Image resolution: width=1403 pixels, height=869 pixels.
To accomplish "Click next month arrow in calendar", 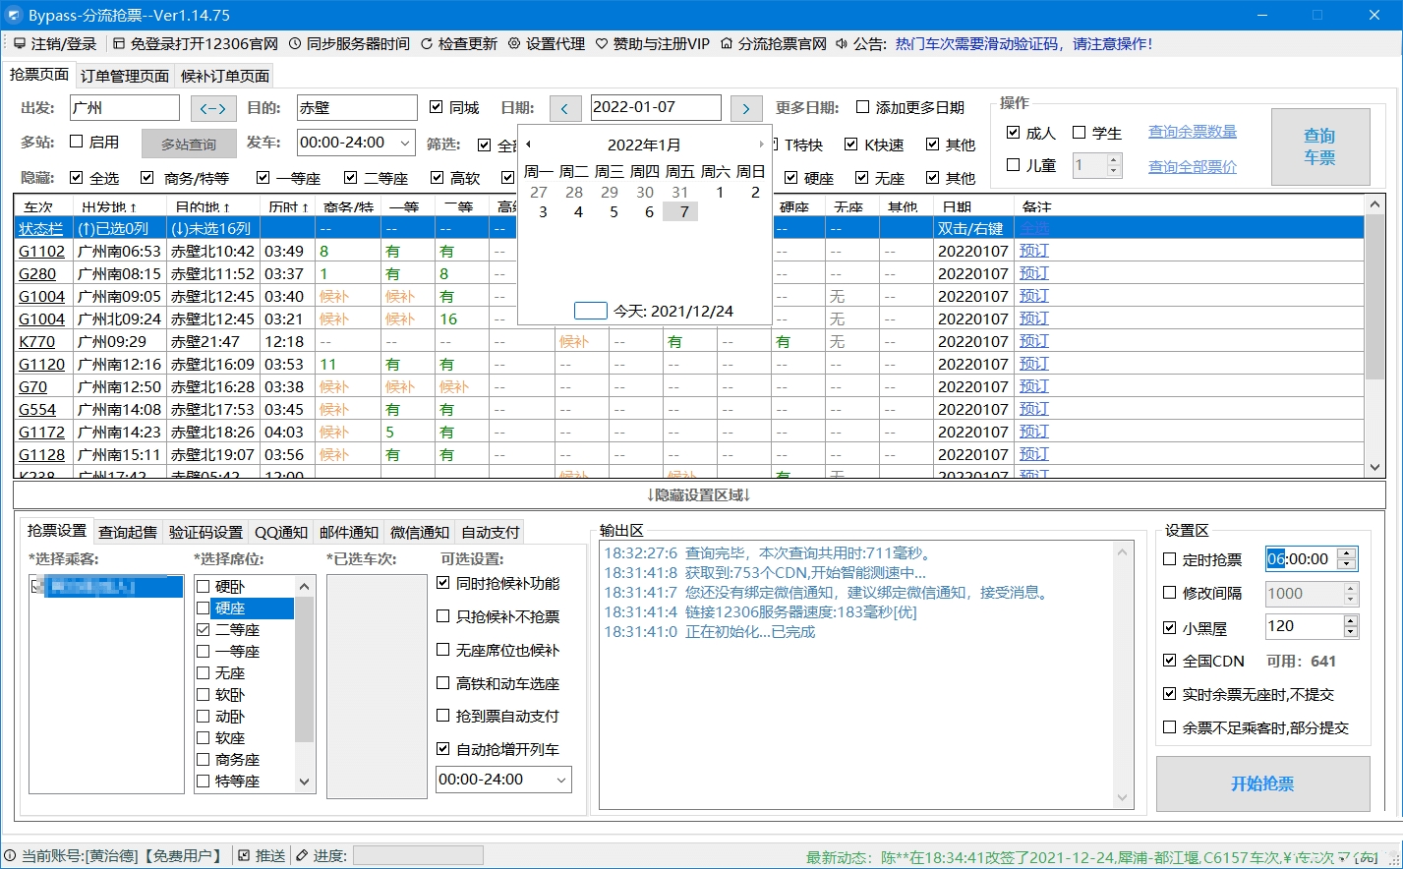I will click(x=762, y=143).
